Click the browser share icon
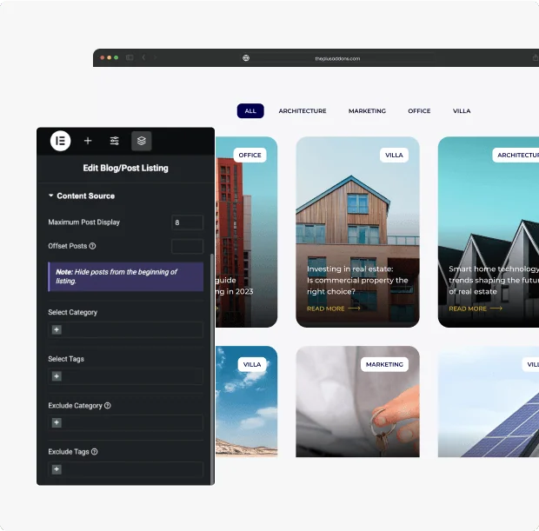539x531 pixels. [x=536, y=57]
